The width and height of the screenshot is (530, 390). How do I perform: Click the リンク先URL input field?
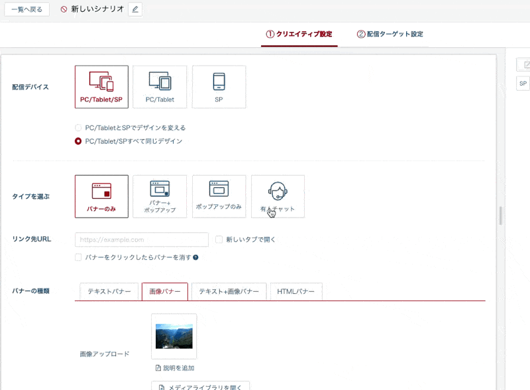click(142, 239)
